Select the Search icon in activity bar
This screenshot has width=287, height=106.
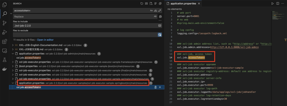5,14
